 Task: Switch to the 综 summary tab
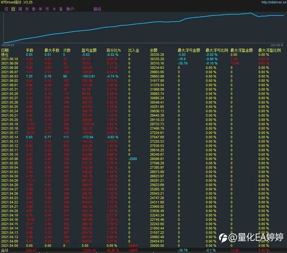point(6,9)
